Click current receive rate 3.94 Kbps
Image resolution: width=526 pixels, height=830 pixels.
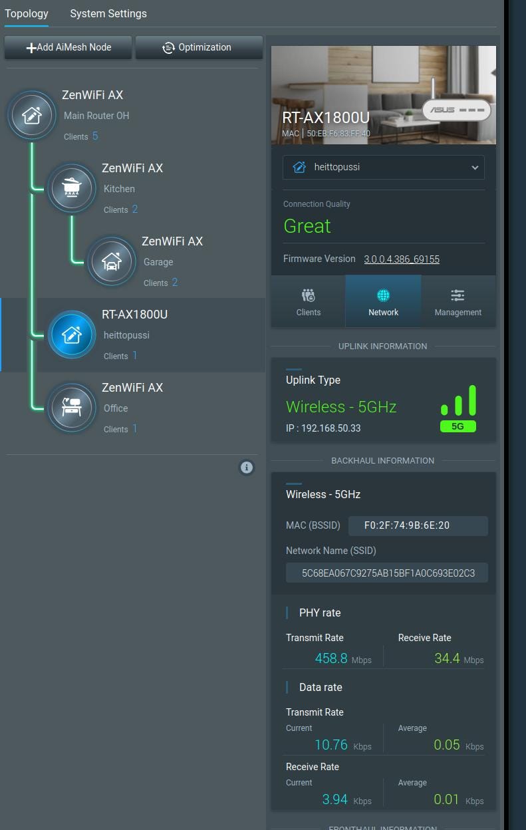coord(347,799)
